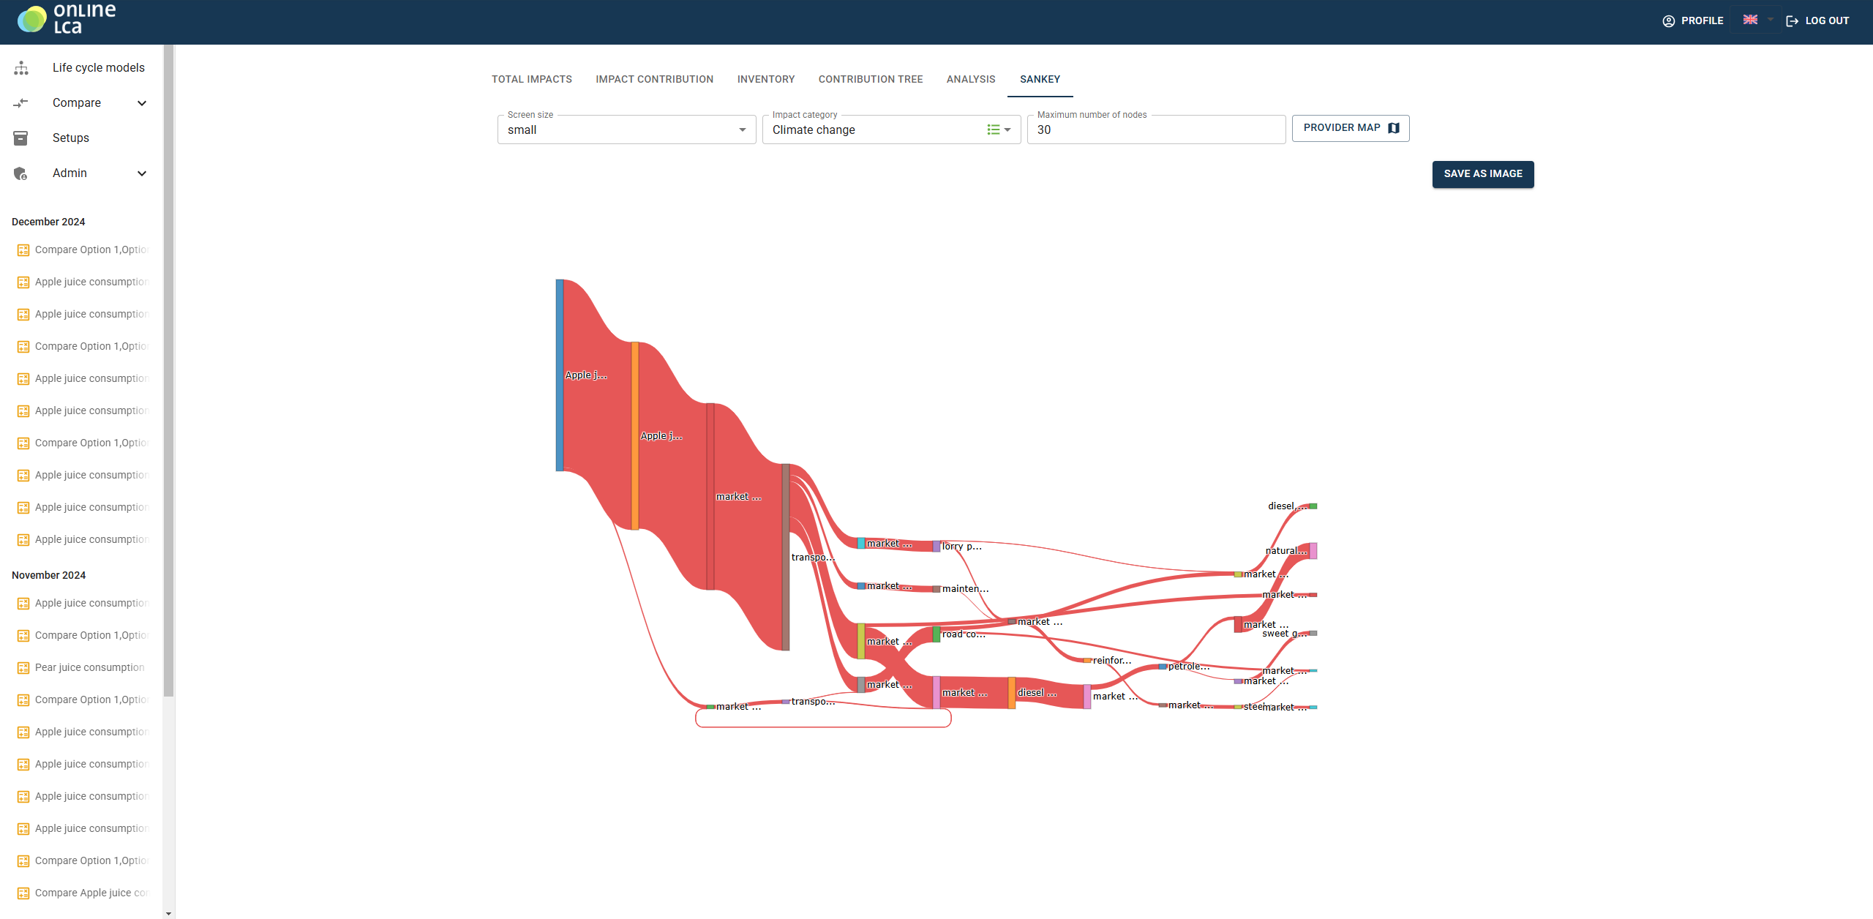Open the Provider Map button
The height and width of the screenshot is (919, 1873).
coord(1350,128)
